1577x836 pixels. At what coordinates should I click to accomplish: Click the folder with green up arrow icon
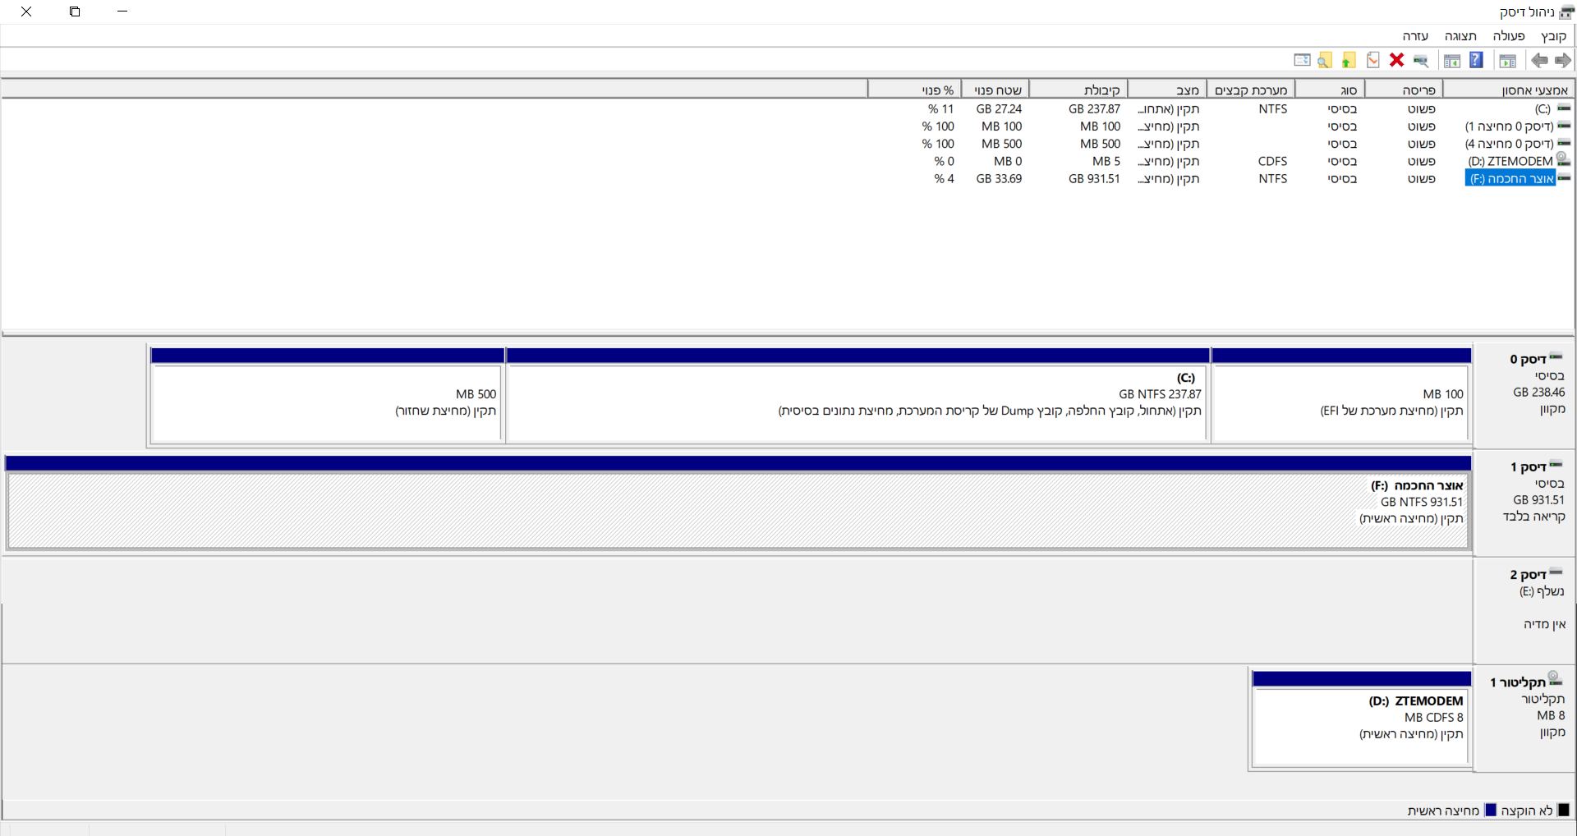[x=1349, y=60]
